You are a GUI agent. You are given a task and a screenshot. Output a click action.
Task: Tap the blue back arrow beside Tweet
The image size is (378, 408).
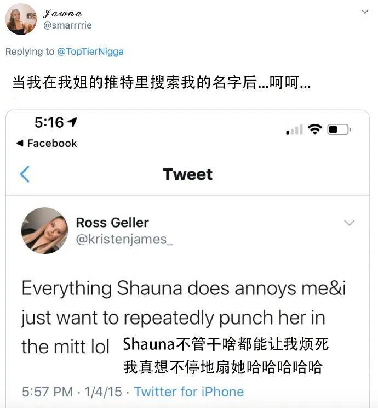25,174
